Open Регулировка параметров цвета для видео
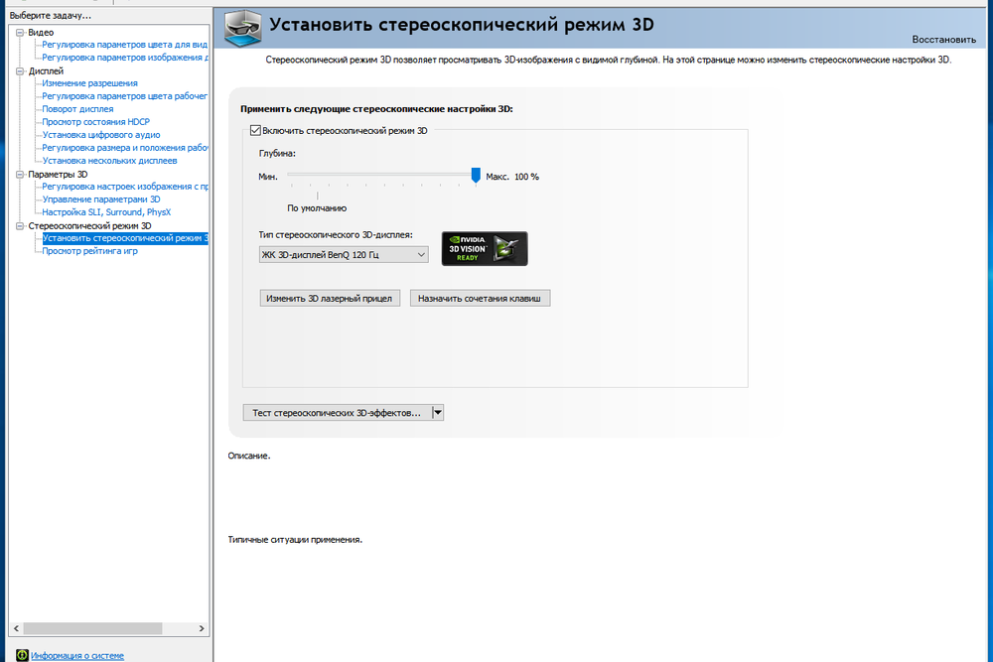Screen dimensions: 993x662 coord(125,45)
